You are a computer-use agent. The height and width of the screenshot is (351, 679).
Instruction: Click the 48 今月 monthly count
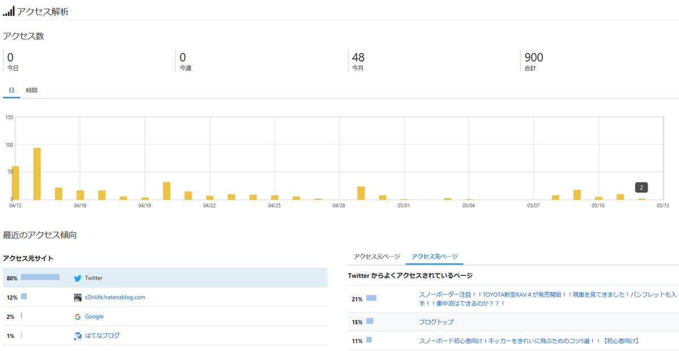(x=358, y=57)
